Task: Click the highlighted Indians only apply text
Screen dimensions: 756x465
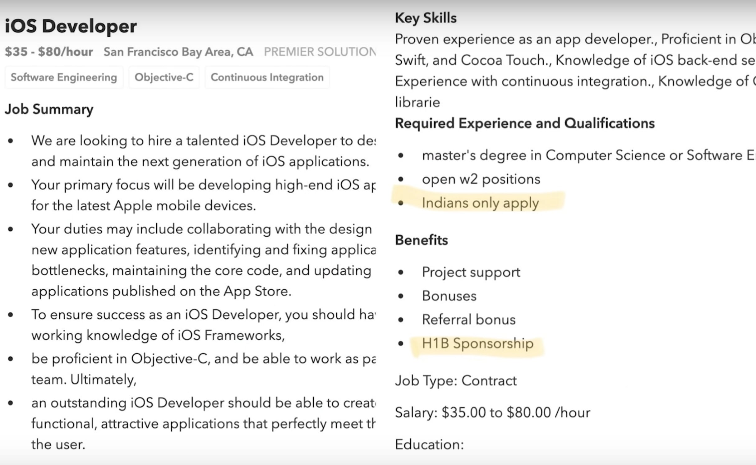Action: 480,203
